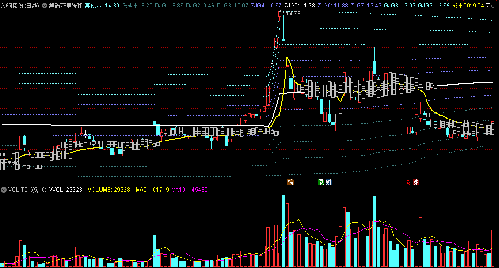Viewport: 499px width, 268px height.
Task: Click the red S signal marker
Action: pos(408,183)
